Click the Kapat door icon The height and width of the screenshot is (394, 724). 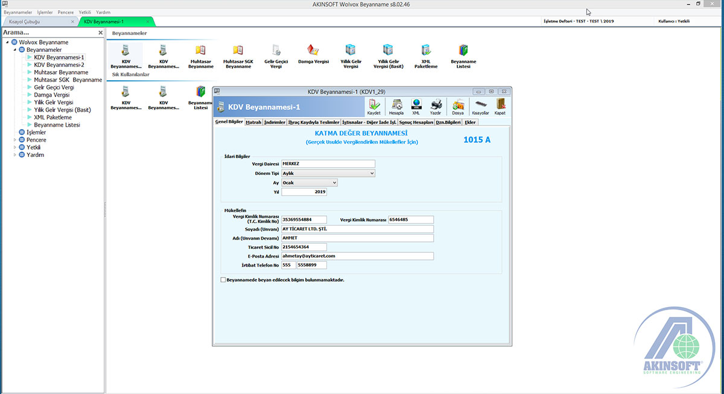(x=500, y=105)
